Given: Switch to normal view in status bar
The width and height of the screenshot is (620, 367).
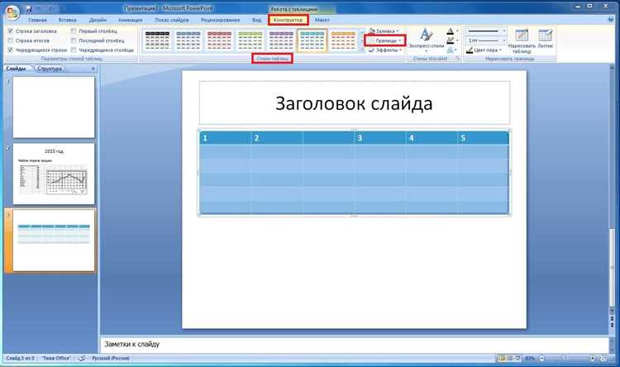Looking at the screenshot, I should [x=502, y=358].
